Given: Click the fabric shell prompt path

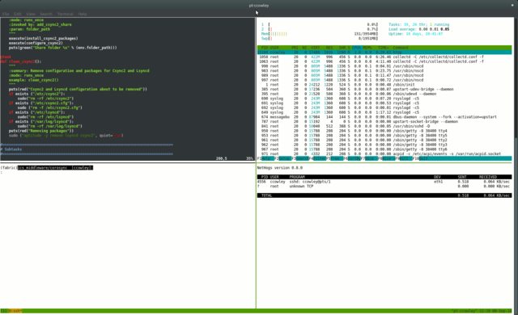Looking at the screenshot, I should tap(55, 168).
